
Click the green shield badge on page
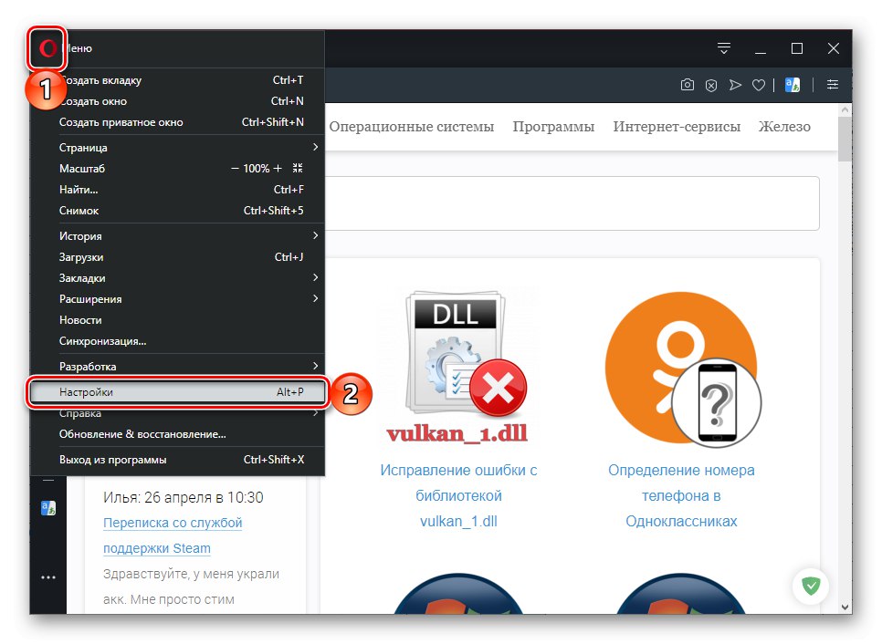click(x=811, y=587)
